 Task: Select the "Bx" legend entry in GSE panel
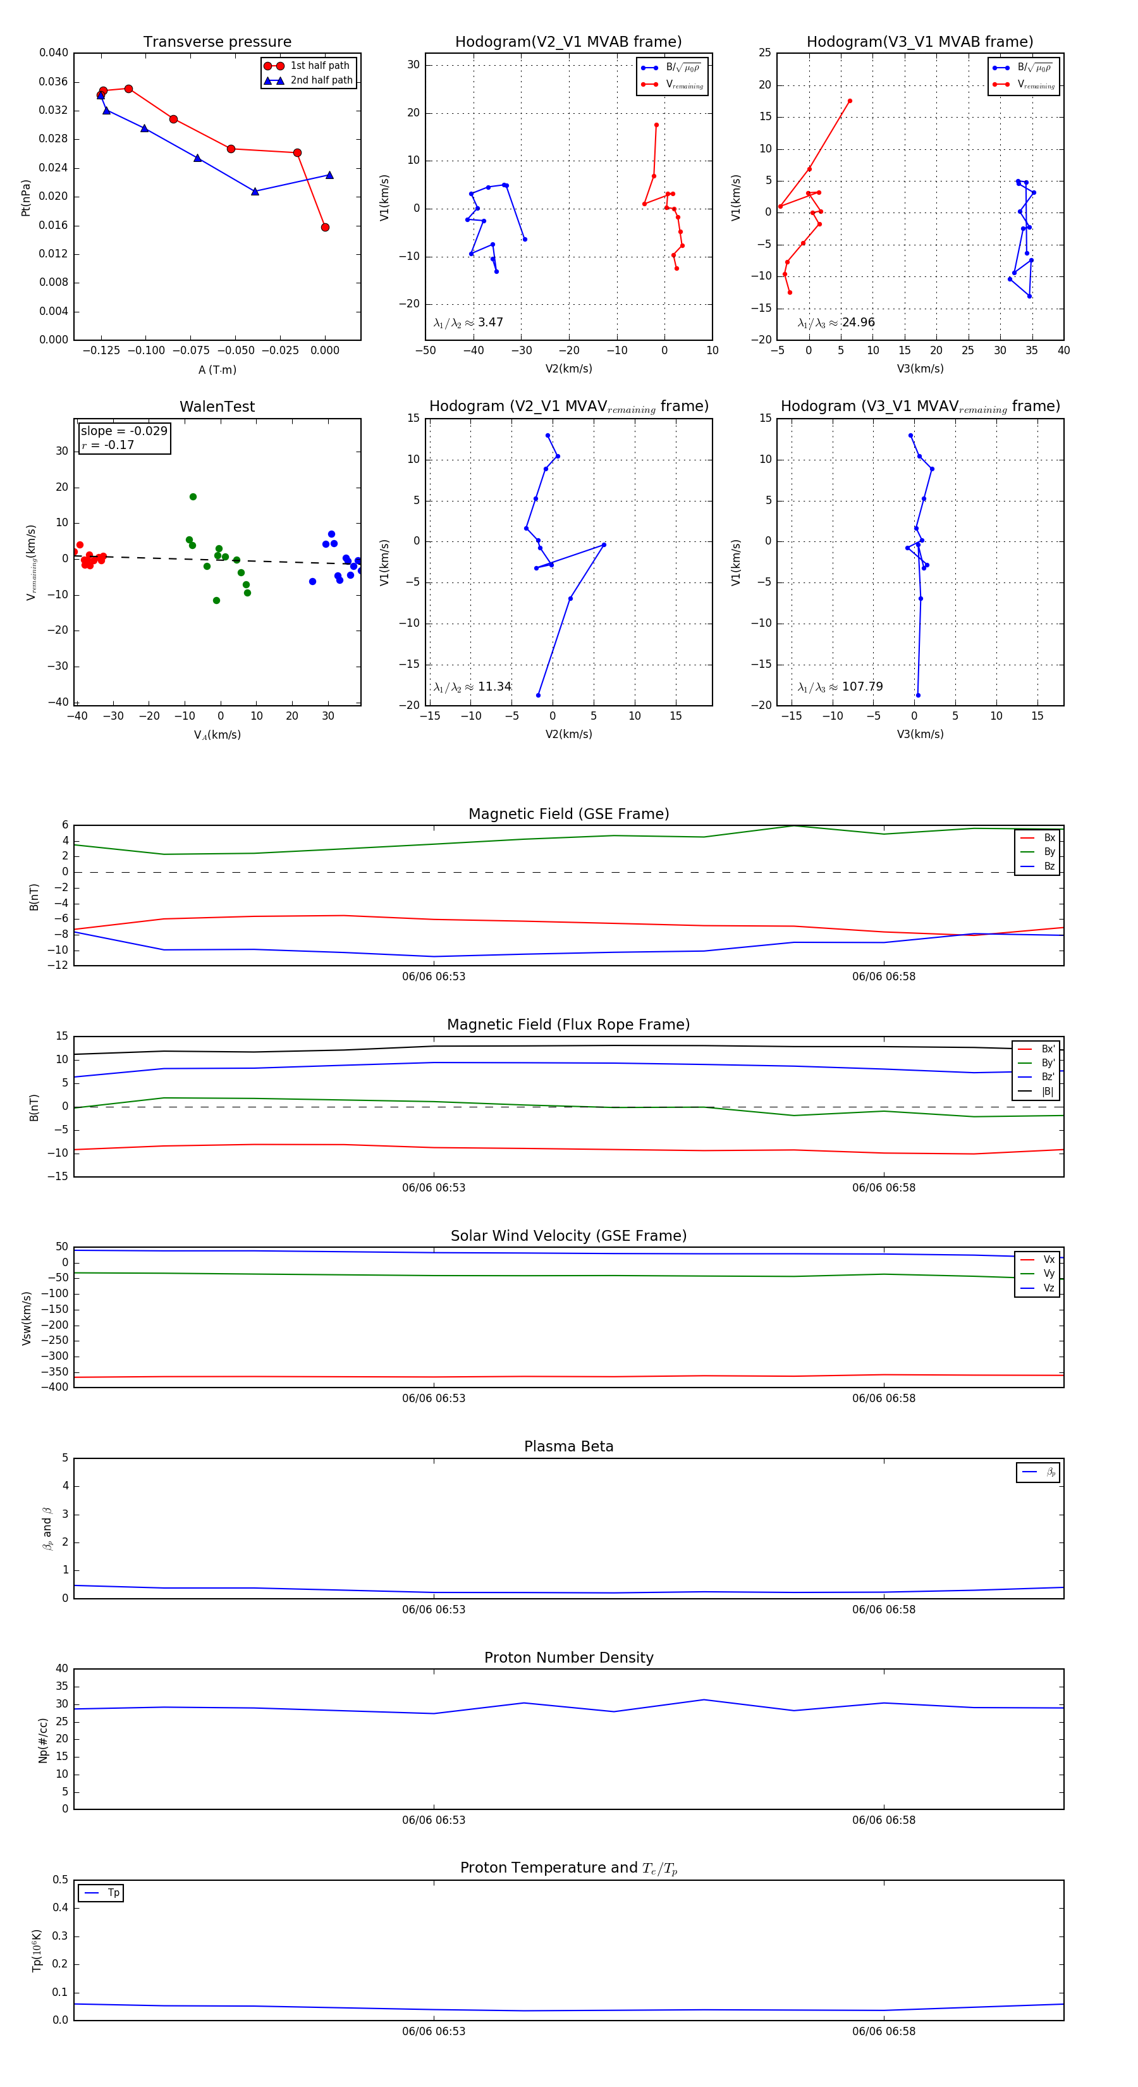[x=1037, y=838]
